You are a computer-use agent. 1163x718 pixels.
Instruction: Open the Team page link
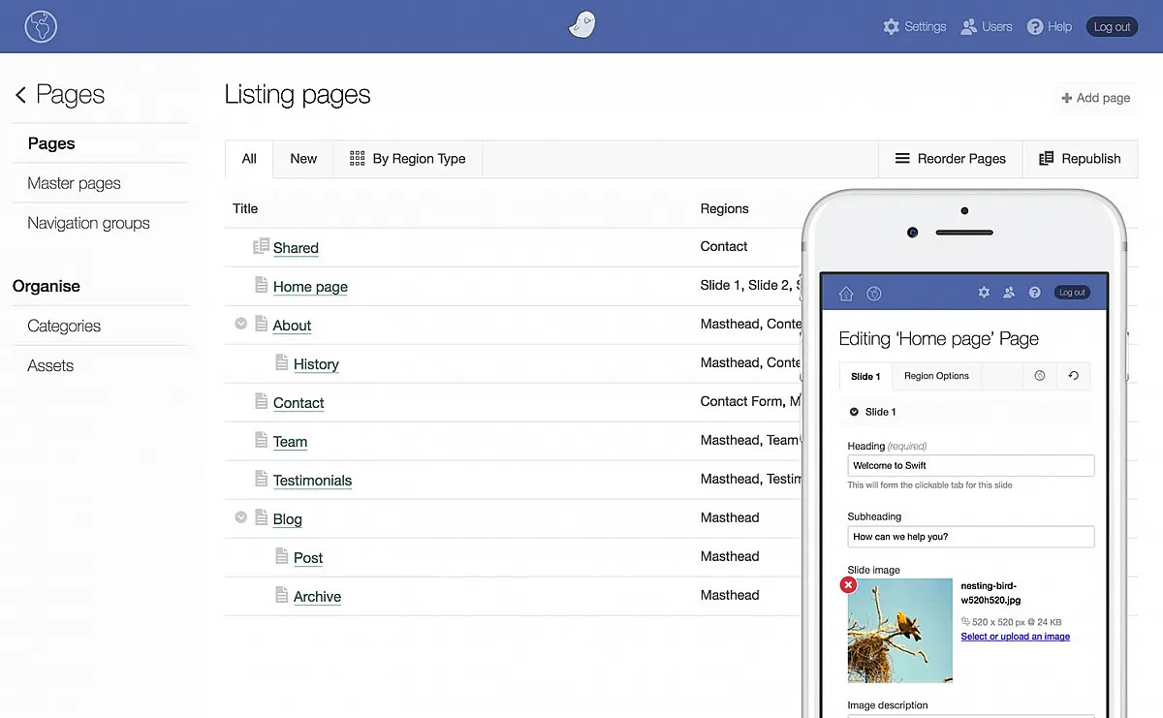pyautogui.click(x=290, y=442)
